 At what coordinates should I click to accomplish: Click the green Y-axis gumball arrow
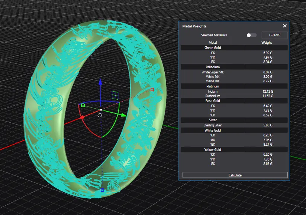tap(123, 115)
